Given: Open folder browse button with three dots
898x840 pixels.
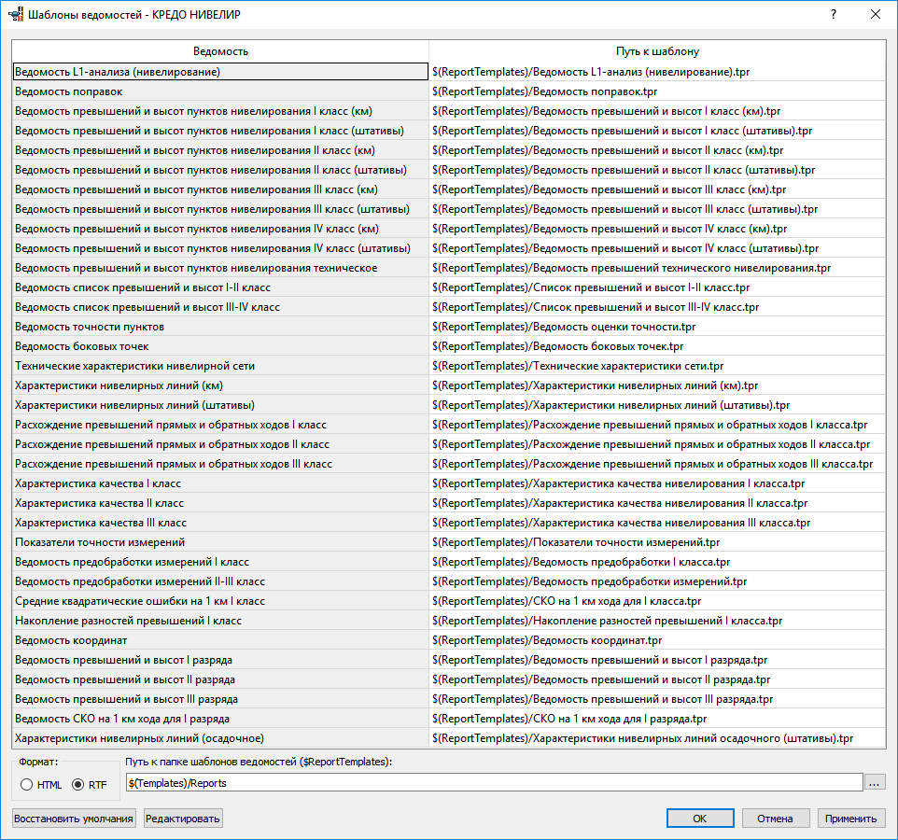Looking at the screenshot, I should (874, 783).
